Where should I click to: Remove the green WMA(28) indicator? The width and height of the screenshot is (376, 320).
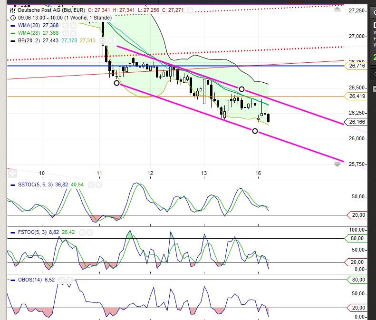coord(73,33)
